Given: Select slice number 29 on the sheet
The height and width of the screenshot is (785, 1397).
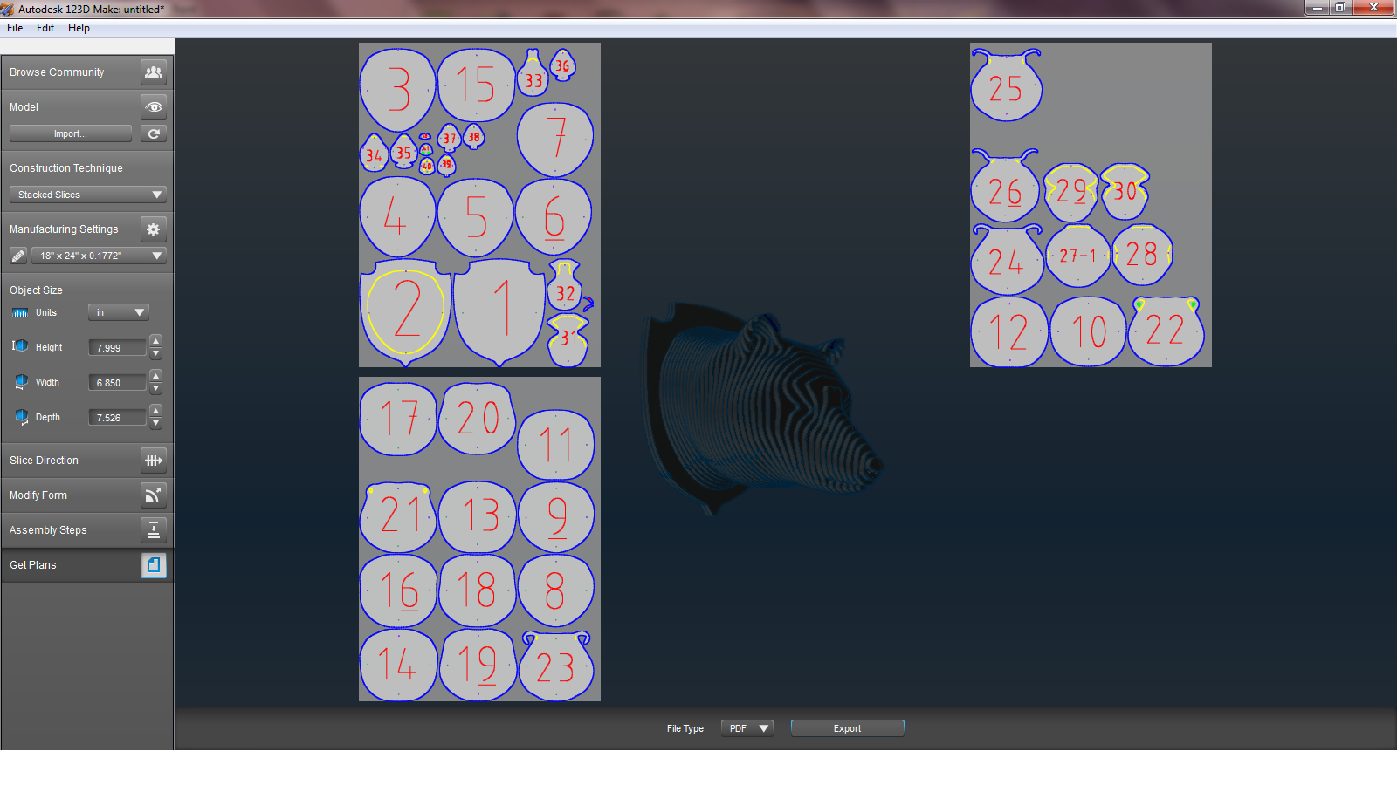Looking at the screenshot, I should [x=1071, y=191].
